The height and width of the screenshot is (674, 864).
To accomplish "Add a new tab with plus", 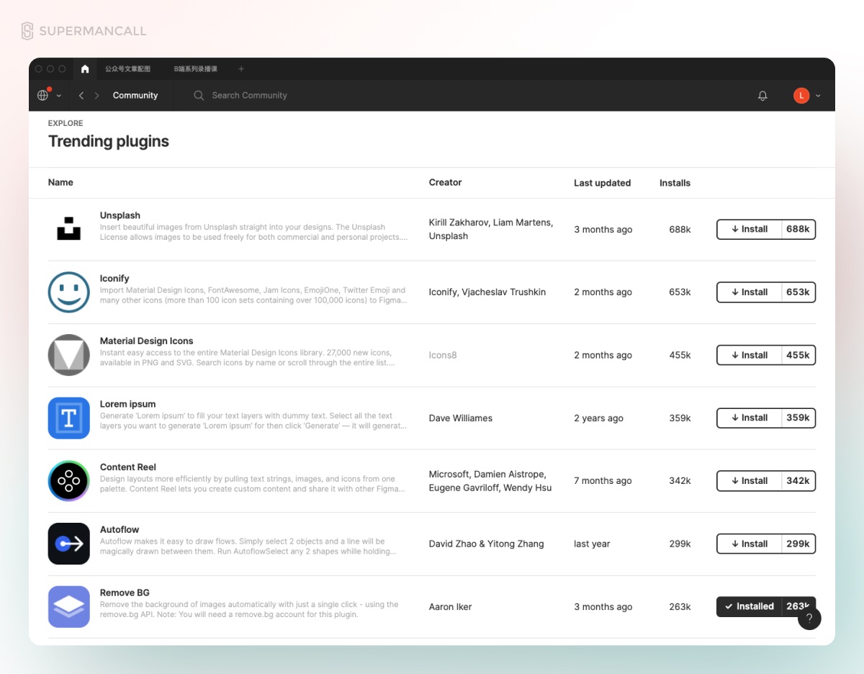I will coord(241,69).
